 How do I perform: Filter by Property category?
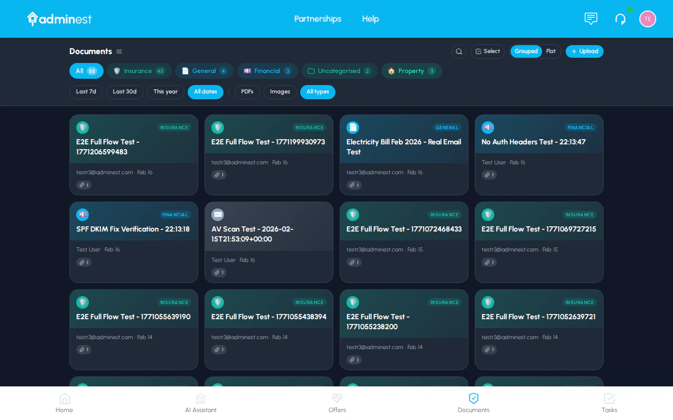(412, 71)
